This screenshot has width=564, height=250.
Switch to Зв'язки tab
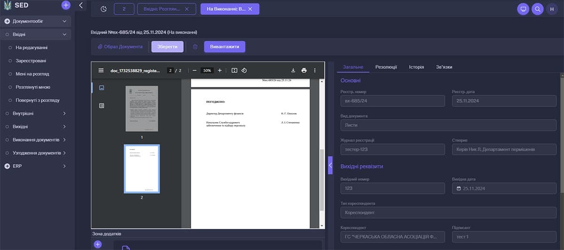click(444, 67)
